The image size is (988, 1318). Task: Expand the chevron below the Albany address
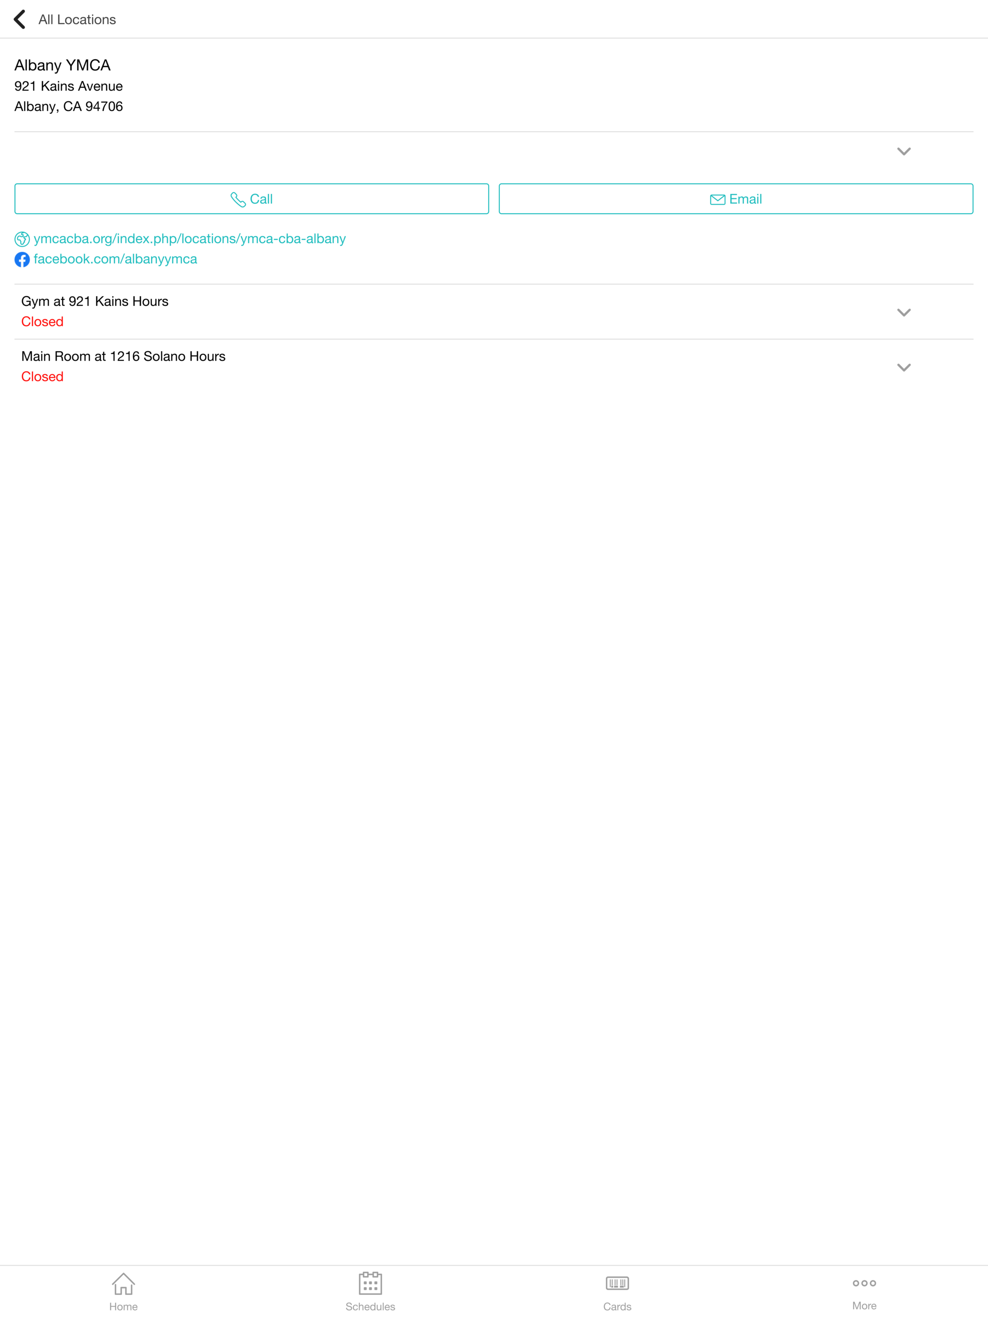(x=904, y=151)
